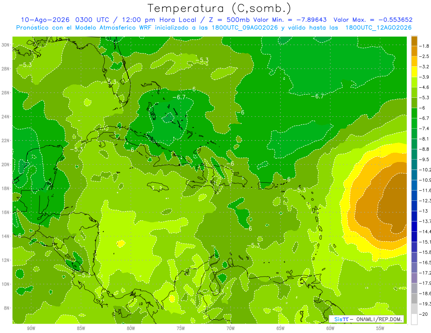Pick the purple swatch between -17.2 and -17.9
431x333 pixels.
[x=414, y=278]
